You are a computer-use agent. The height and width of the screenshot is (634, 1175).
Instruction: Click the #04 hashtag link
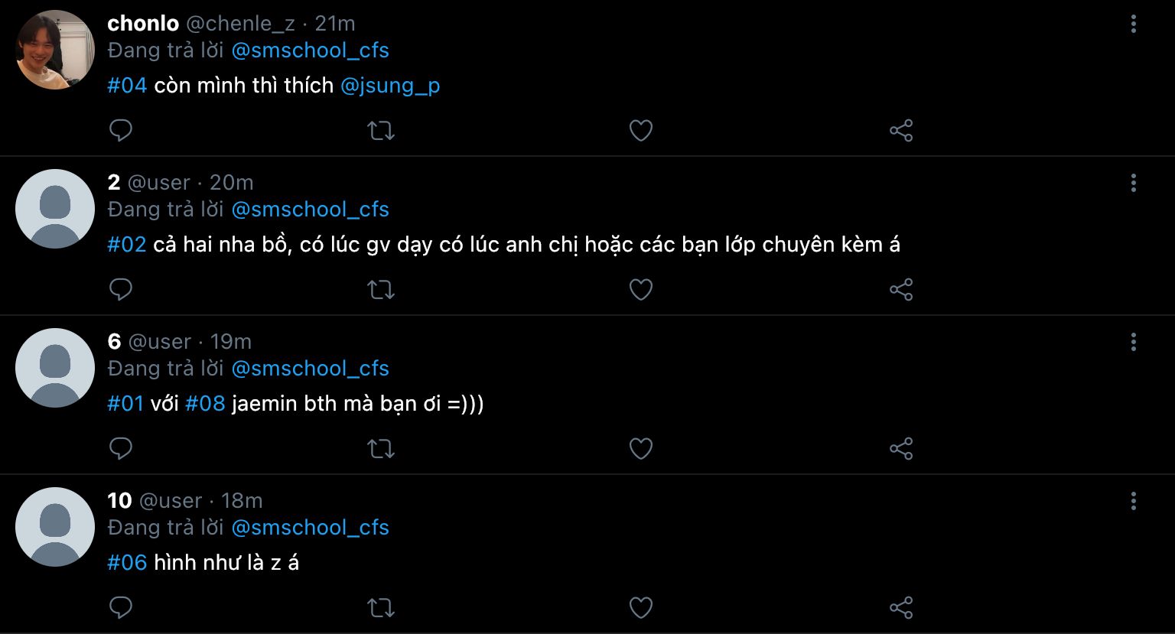click(x=127, y=86)
